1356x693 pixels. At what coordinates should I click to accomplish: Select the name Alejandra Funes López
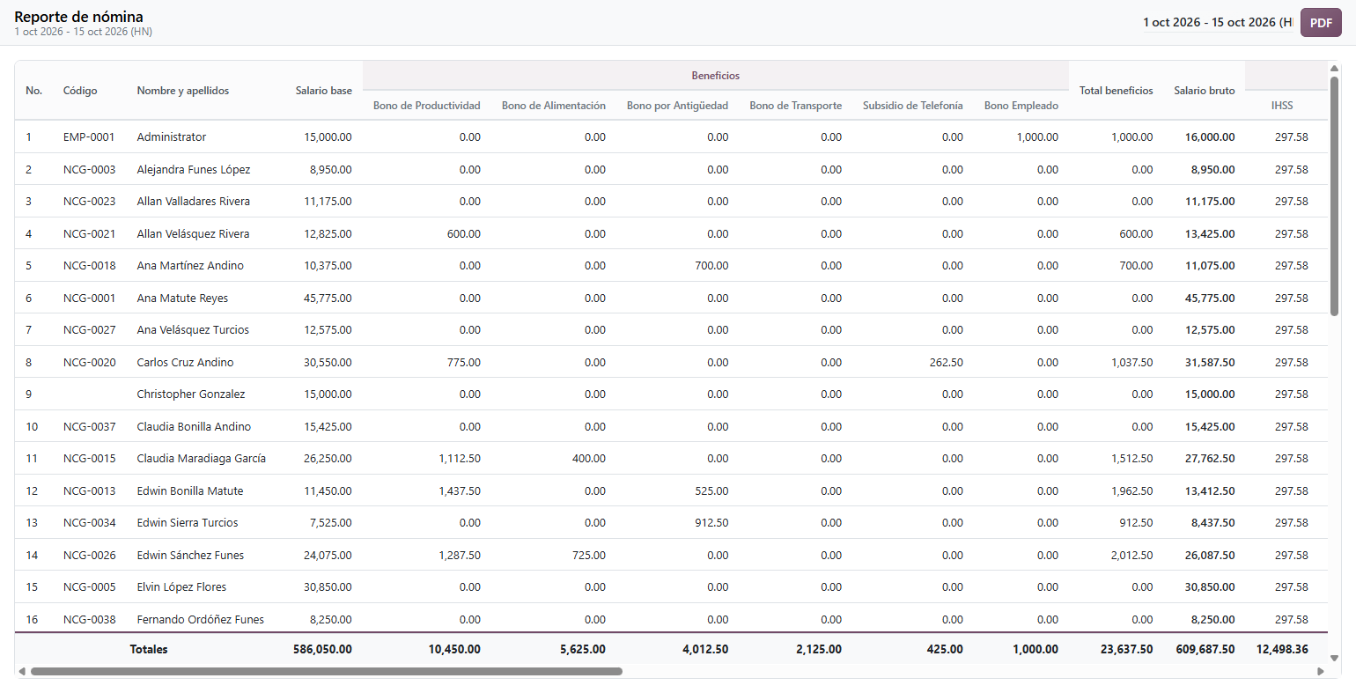tap(193, 169)
